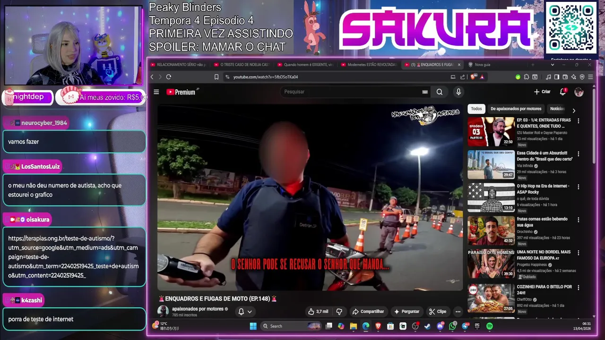605x340 pixels.
Task: Open options menu for 'frutas cornas' video
Action: tap(578, 220)
